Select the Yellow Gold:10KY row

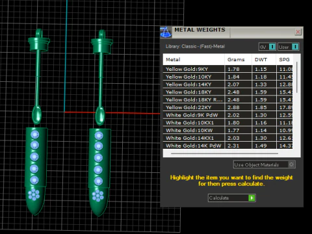(227, 77)
